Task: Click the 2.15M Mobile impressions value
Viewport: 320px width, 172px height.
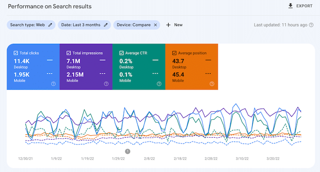Action: 75,75
